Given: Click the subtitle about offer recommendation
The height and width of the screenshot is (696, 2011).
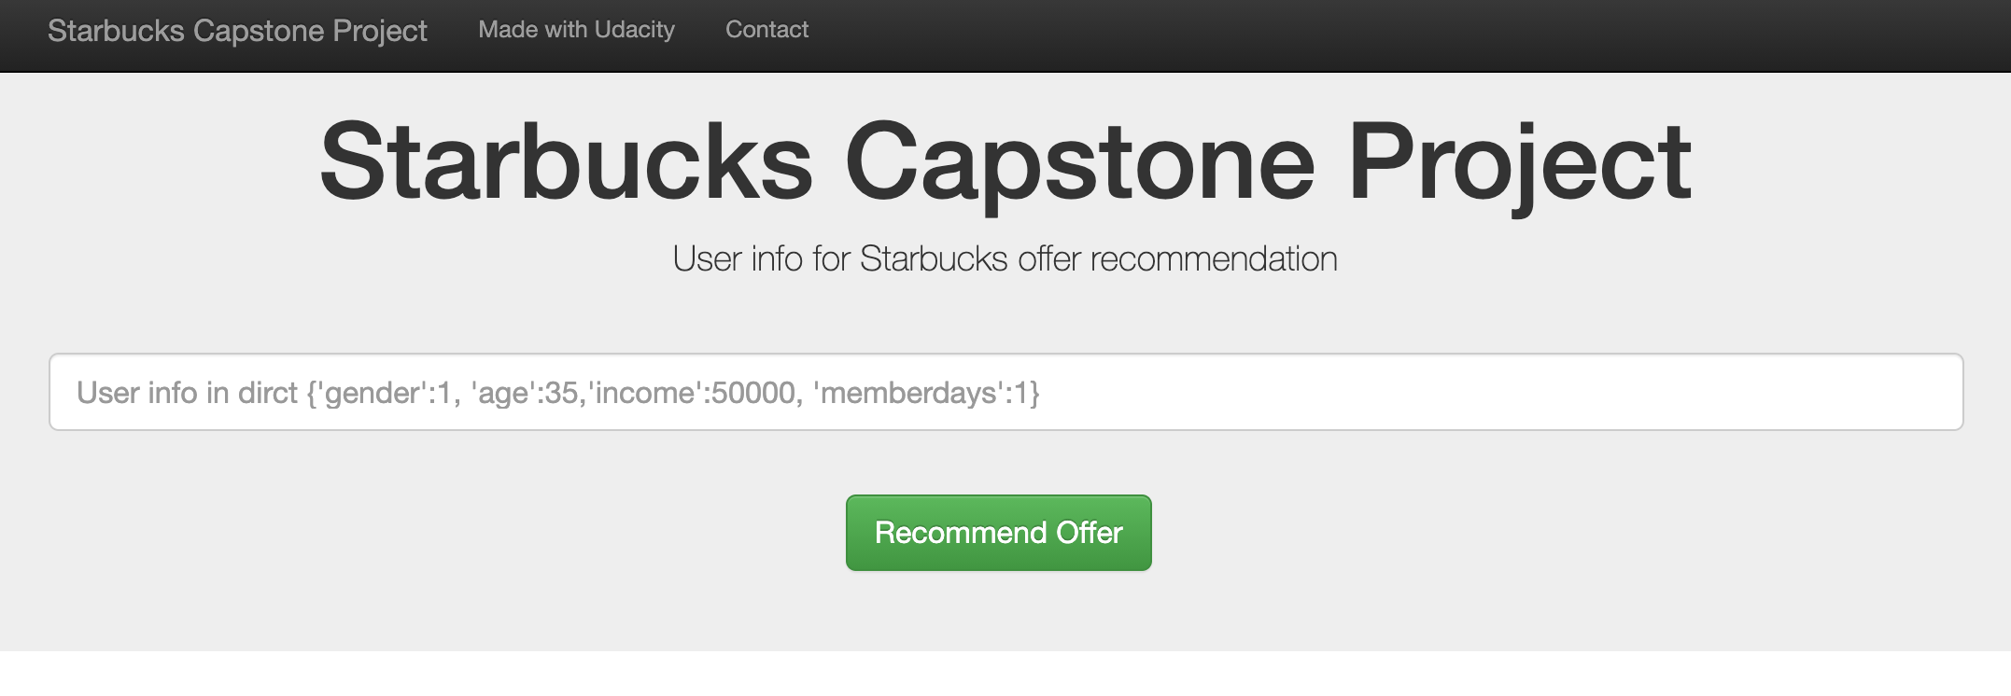Looking at the screenshot, I should (1004, 260).
